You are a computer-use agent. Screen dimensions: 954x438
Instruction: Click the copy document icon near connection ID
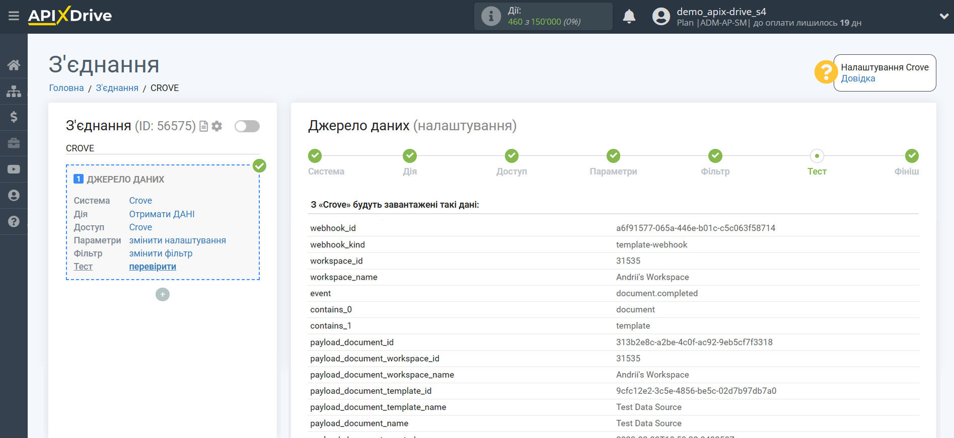pos(204,126)
